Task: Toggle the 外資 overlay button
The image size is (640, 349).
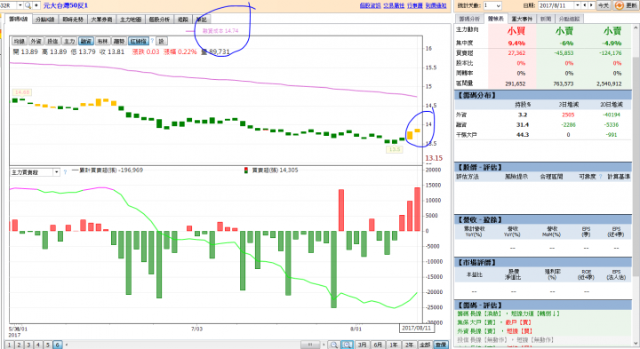Action: (x=36, y=41)
